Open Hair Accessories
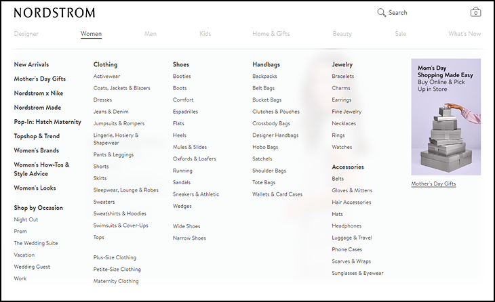 pos(351,202)
